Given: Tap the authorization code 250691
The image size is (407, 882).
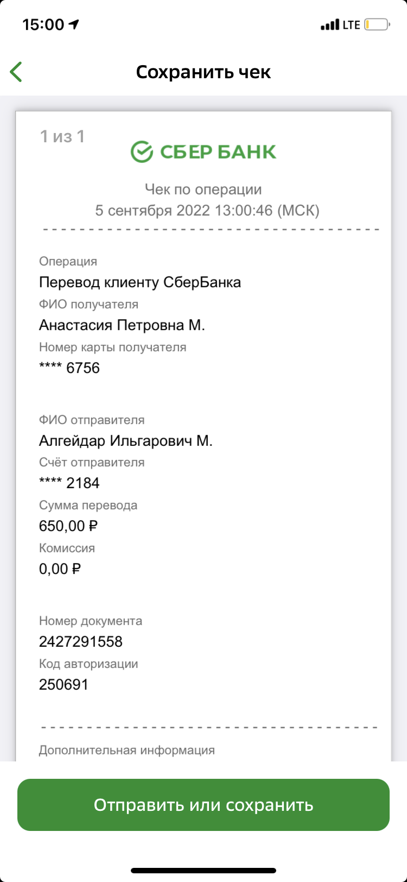Looking at the screenshot, I should pyautogui.click(x=63, y=684).
